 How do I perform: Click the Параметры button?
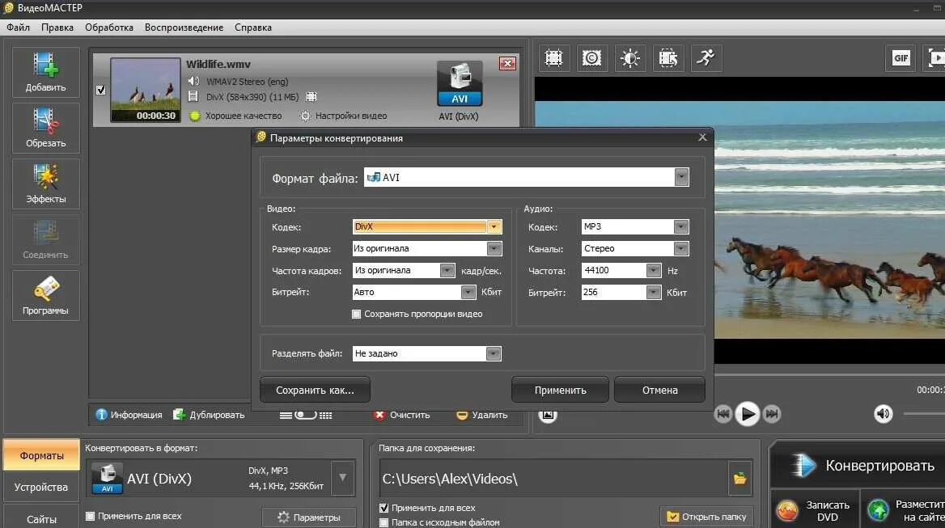pyautogui.click(x=308, y=517)
